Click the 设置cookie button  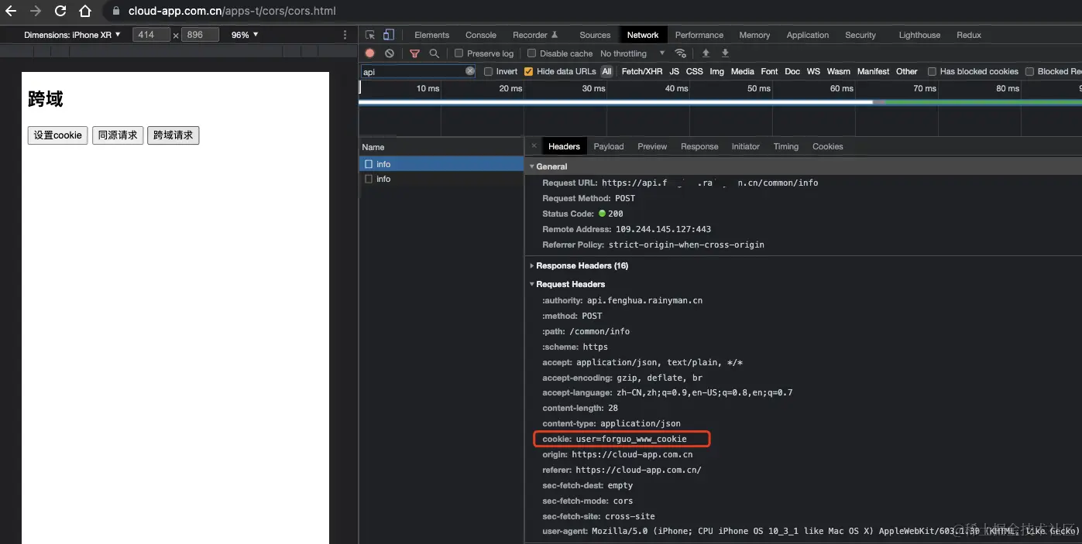[x=57, y=135]
